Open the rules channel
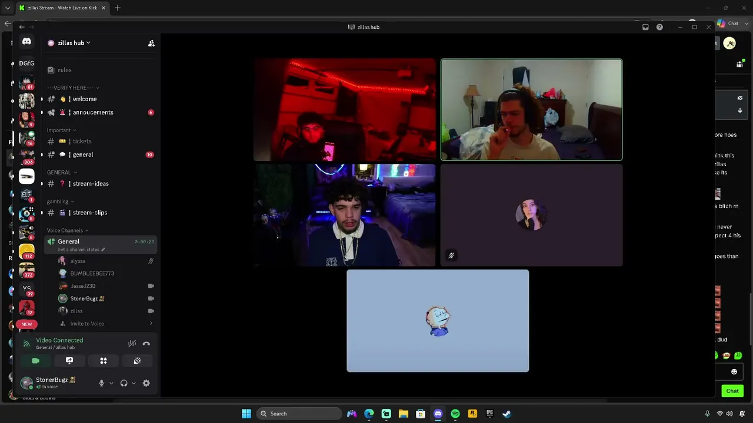The width and height of the screenshot is (753, 423). [x=100, y=70]
